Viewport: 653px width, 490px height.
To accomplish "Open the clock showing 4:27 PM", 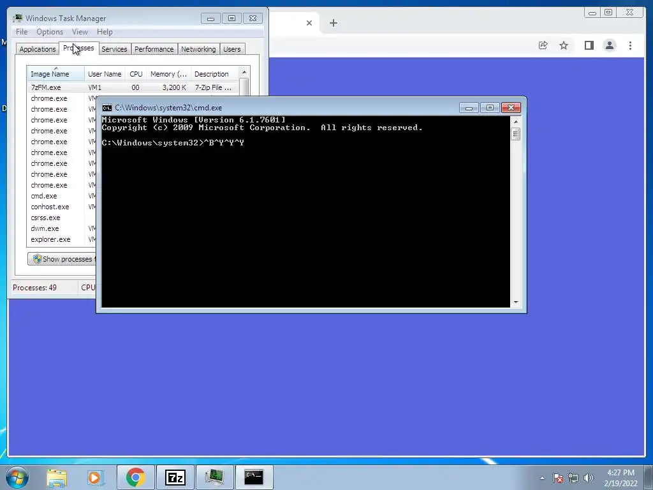I will click(620, 478).
